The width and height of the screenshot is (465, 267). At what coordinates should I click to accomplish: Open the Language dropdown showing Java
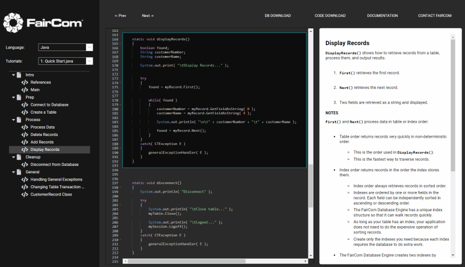(65, 47)
